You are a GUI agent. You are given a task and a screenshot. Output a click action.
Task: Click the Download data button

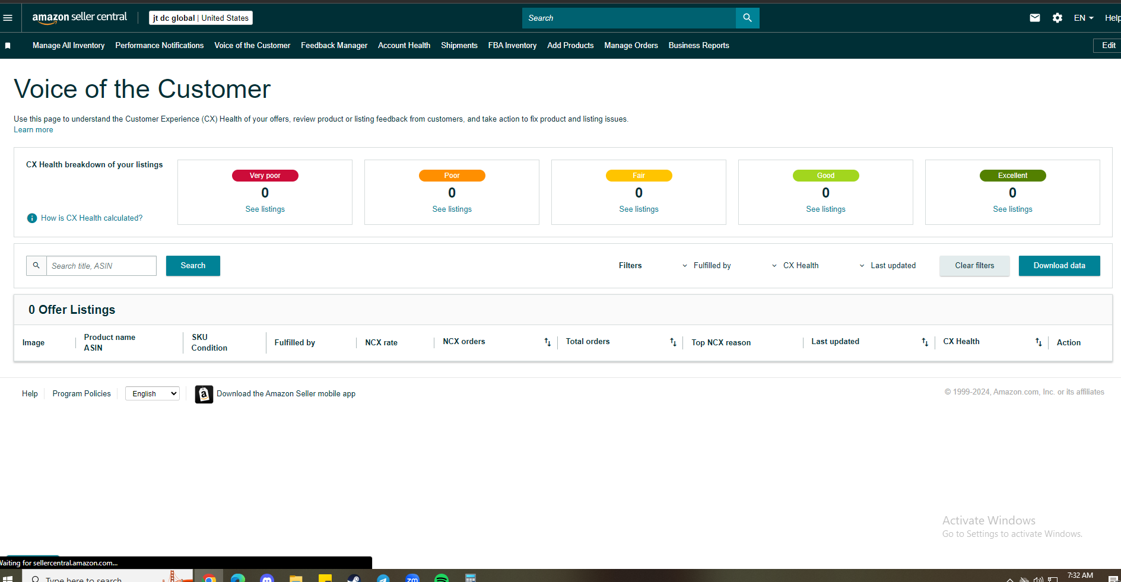(1059, 266)
